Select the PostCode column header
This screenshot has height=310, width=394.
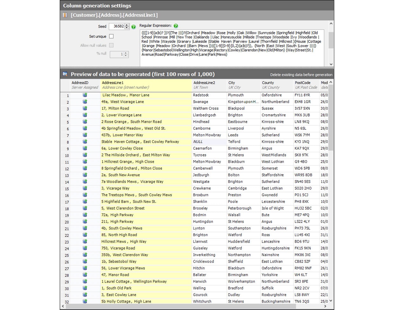pyautogui.click(x=307, y=85)
